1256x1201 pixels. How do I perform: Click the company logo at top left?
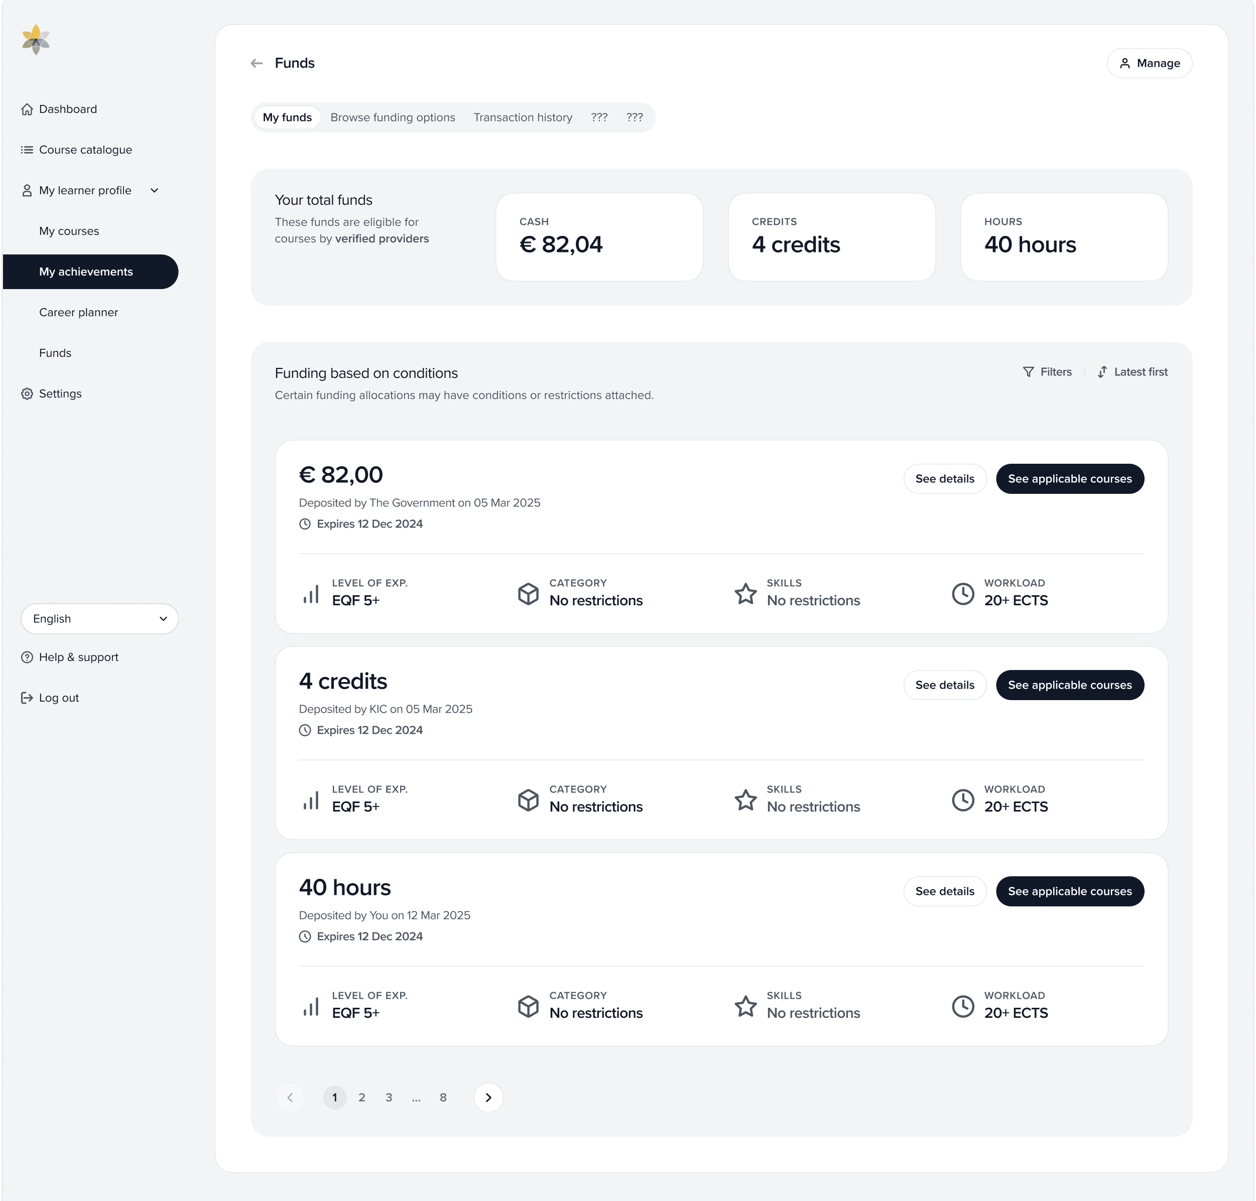36,40
